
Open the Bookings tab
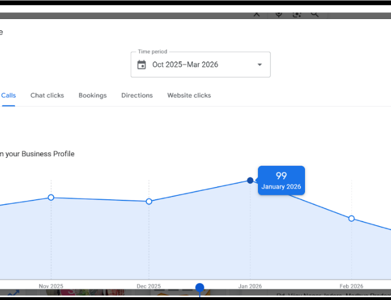(92, 95)
